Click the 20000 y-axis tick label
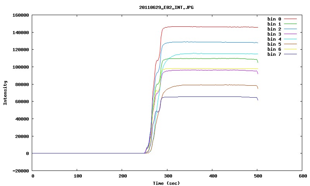Screen dimensions: 310x186 22,136
